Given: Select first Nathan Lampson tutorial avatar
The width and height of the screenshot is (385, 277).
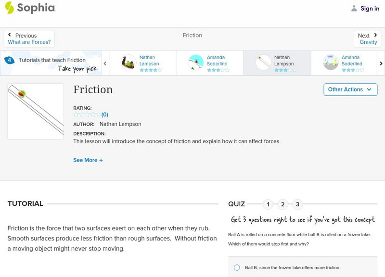Looking at the screenshot, I should tap(128, 63).
